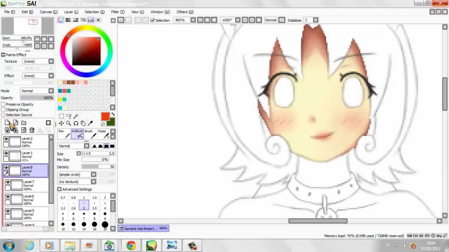Hide Layer2 using its eye icon
The image size is (449, 252).
6,139
